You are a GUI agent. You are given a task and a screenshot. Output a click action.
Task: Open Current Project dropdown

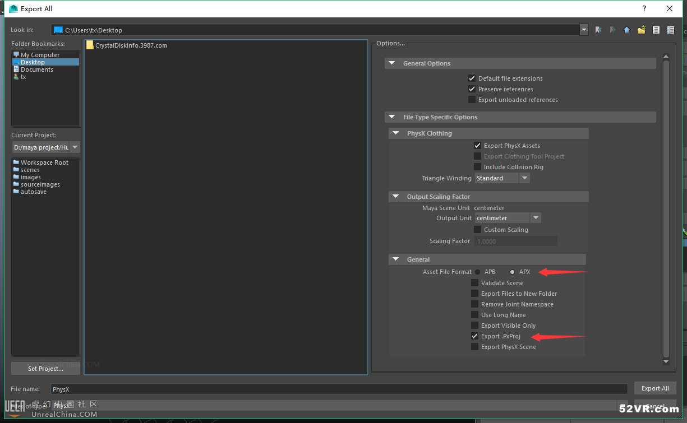click(x=75, y=147)
